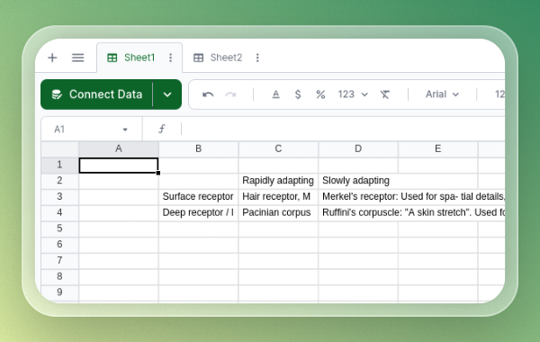The width and height of the screenshot is (540, 342).
Task: Select row 7 header
Action: coord(59,260)
